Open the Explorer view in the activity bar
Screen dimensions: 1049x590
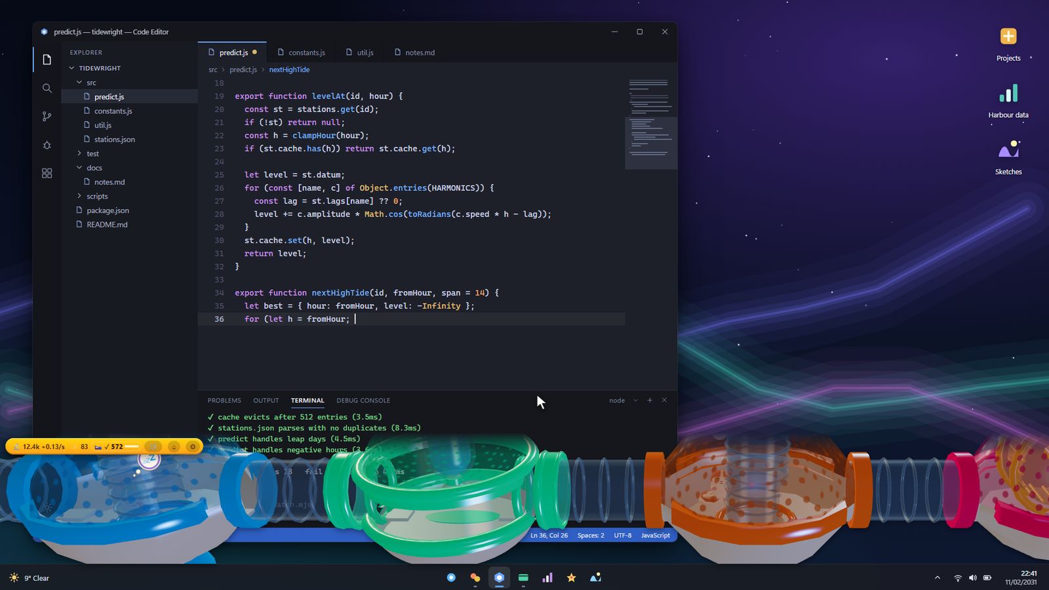click(x=47, y=60)
